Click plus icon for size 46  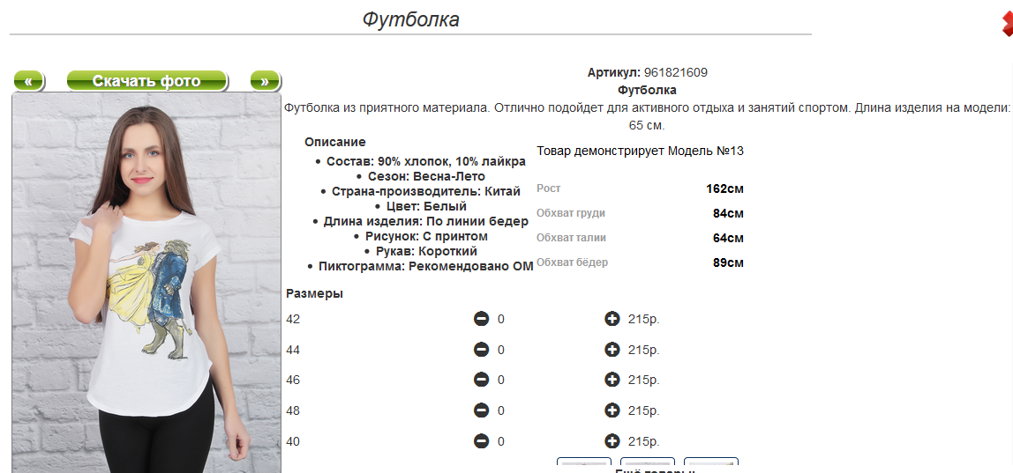612,381
